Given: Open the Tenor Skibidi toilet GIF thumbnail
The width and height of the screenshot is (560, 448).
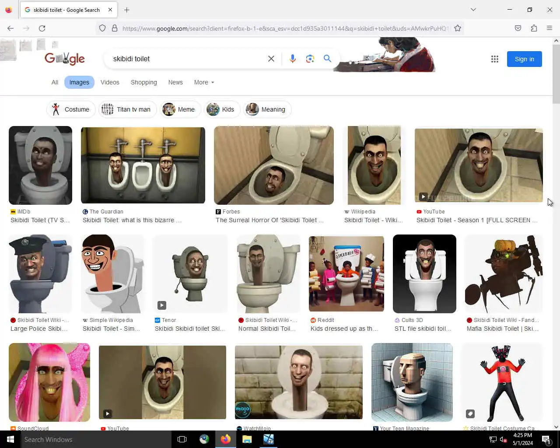Looking at the screenshot, I should (190, 274).
